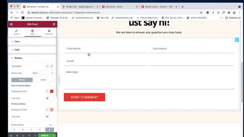Screen dimensions: 244x137
Task: Click the Typography global globe icon
Action: [x=47, y=66]
